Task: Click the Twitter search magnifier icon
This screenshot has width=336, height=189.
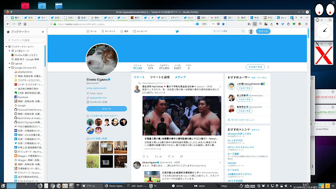Action: click(243, 31)
